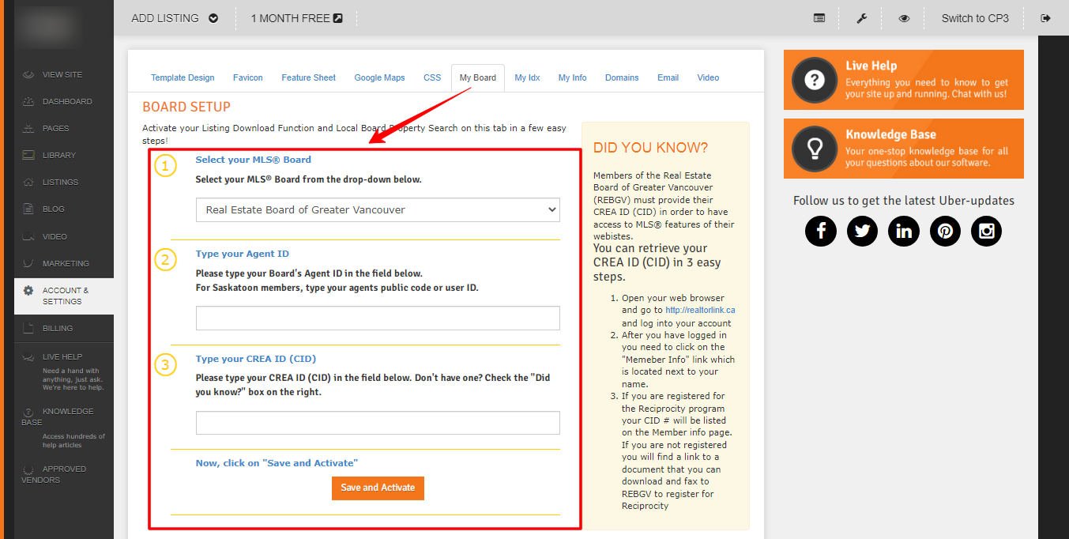
Task: Select the Google Maps tab
Action: tap(379, 77)
